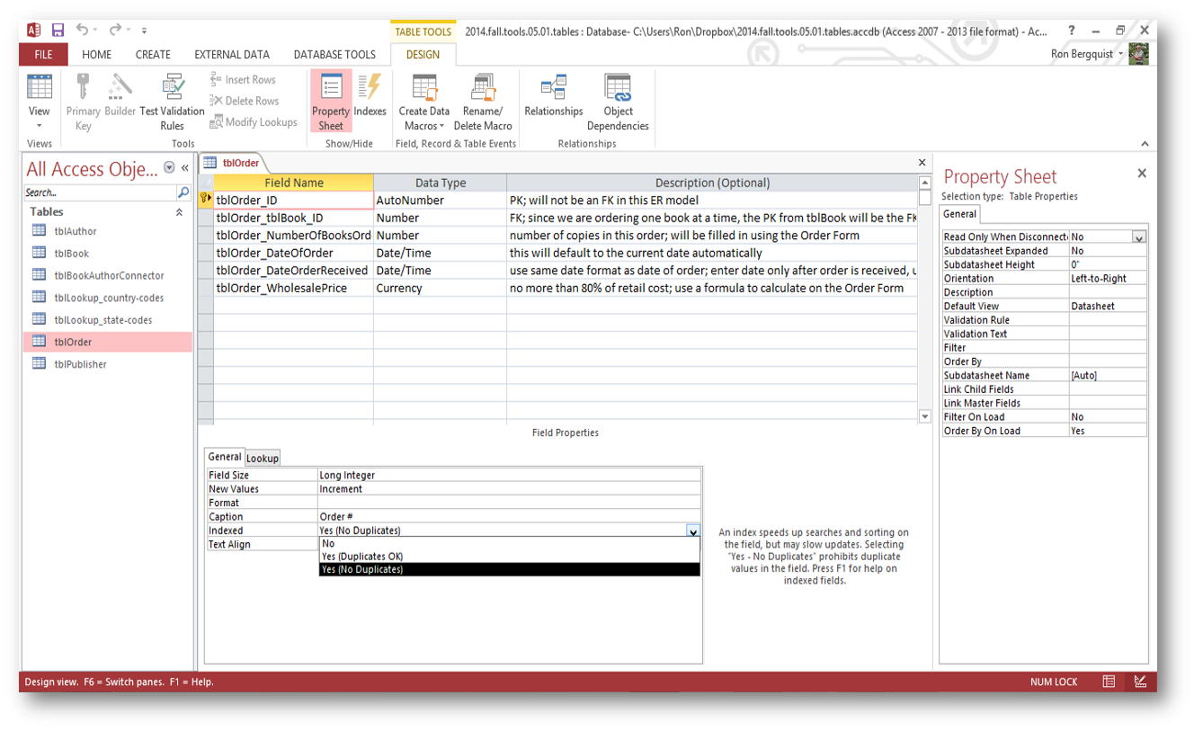Click the Datasheet View icon in status bar

[1109, 682]
